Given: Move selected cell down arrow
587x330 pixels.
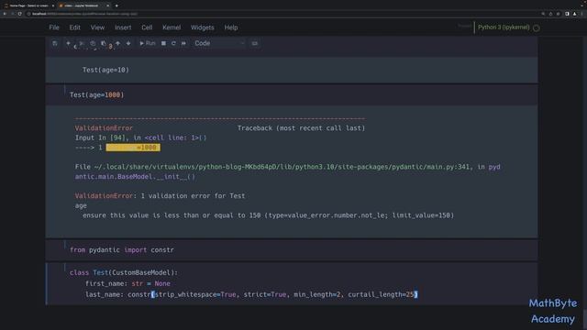Looking at the screenshot, I should coord(128,43).
